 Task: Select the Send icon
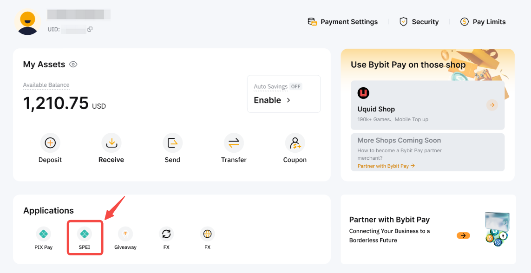(x=172, y=143)
